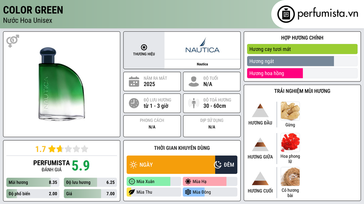Screen dimensions: 364x204
Task: Click the star badge icon above Thương hiệu
Action: point(144,47)
